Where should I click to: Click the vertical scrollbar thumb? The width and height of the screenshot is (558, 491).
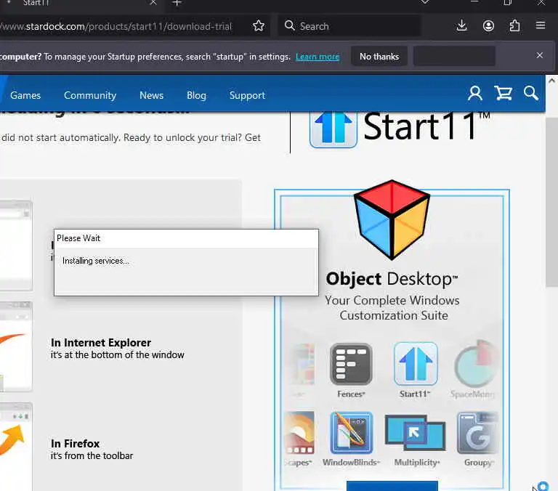(551, 201)
